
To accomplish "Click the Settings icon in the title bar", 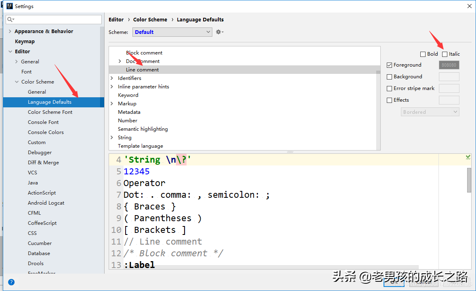I will point(9,6).
